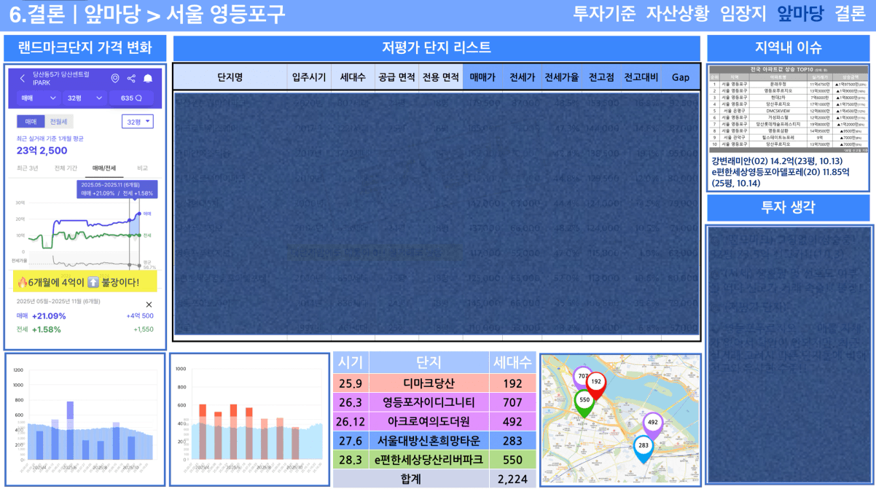
Task: Click the 지역내 이슈 header
Action: click(x=789, y=49)
